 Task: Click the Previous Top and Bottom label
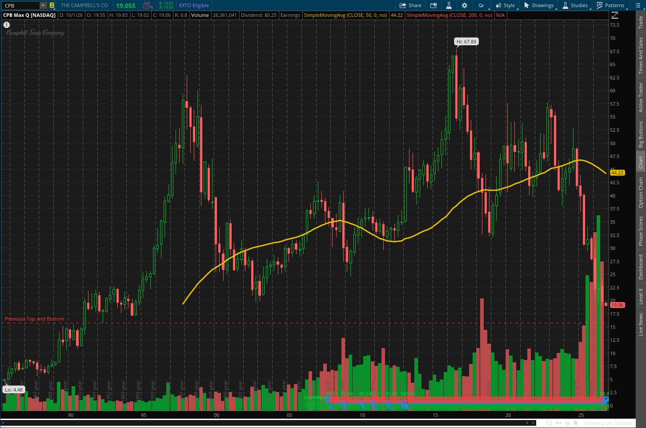tap(35, 319)
